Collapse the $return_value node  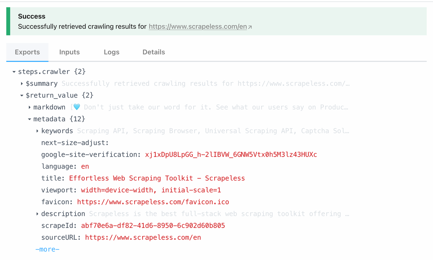click(22, 96)
